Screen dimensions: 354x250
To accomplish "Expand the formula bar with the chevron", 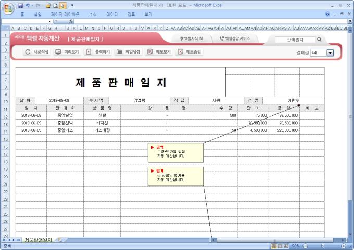I will pyautogui.click(x=350, y=21).
